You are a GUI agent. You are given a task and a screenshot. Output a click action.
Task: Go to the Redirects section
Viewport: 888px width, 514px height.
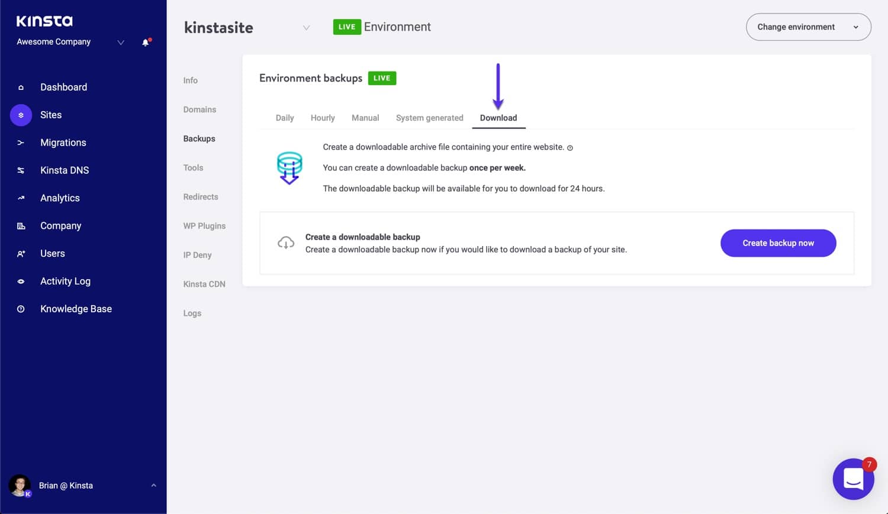(x=201, y=197)
